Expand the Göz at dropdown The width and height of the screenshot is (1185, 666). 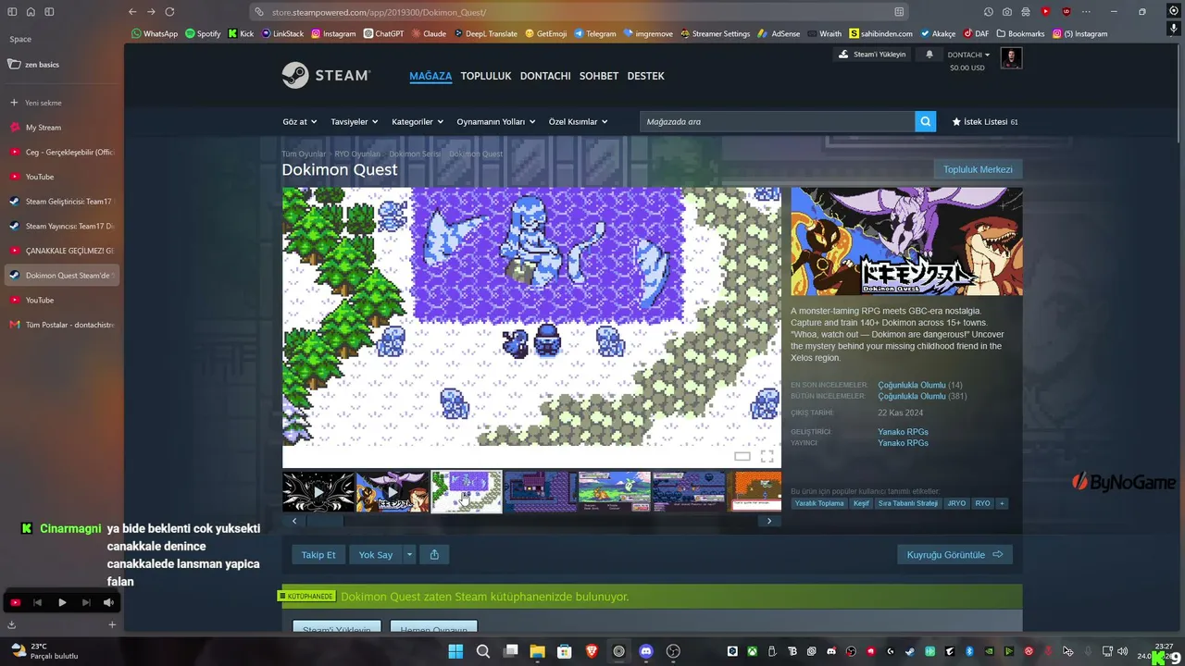point(300,121)
